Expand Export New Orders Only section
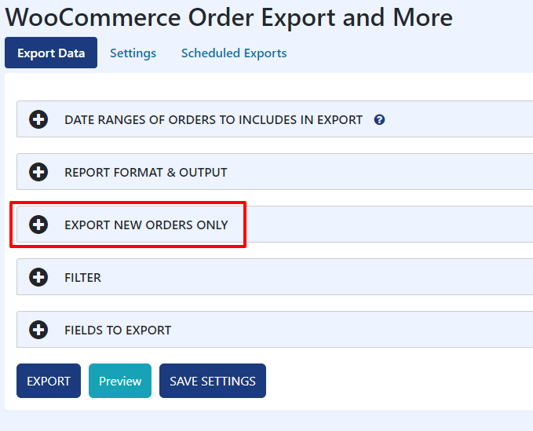 tap(275, 225)
